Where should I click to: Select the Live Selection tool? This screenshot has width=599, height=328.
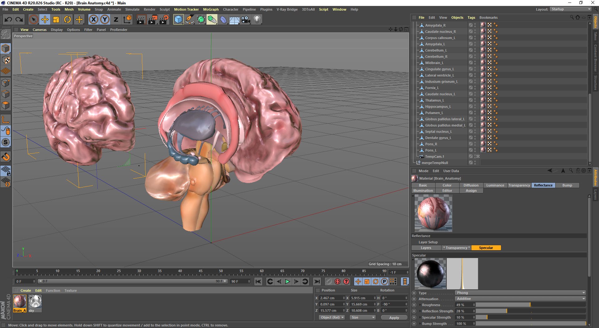[x=33, y=20]
